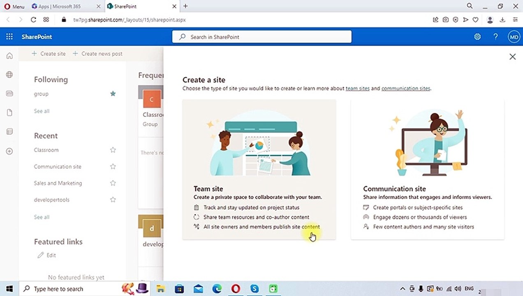Open the Help question mark icon
523x296 pixels.
[496, 37]
